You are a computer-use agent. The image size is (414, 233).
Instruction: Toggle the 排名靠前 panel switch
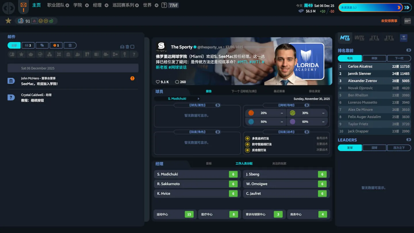(x=409, y=50)
